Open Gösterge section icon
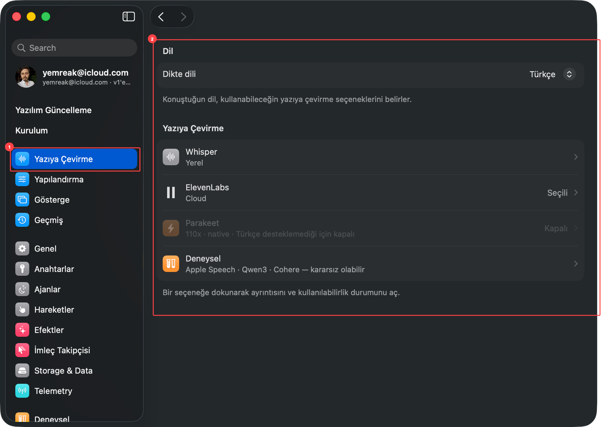The image size is (601, 427). [22, 200]
